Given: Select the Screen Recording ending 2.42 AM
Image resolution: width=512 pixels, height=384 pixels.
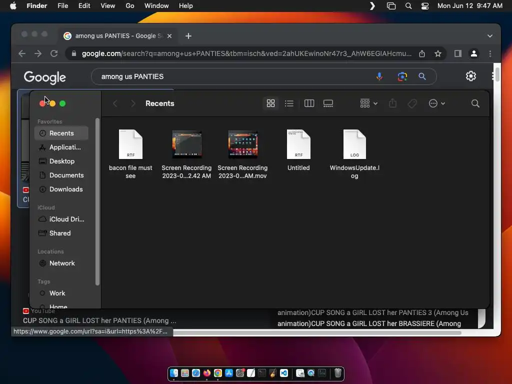Looking at the screenshot, I should pos(186,154).
